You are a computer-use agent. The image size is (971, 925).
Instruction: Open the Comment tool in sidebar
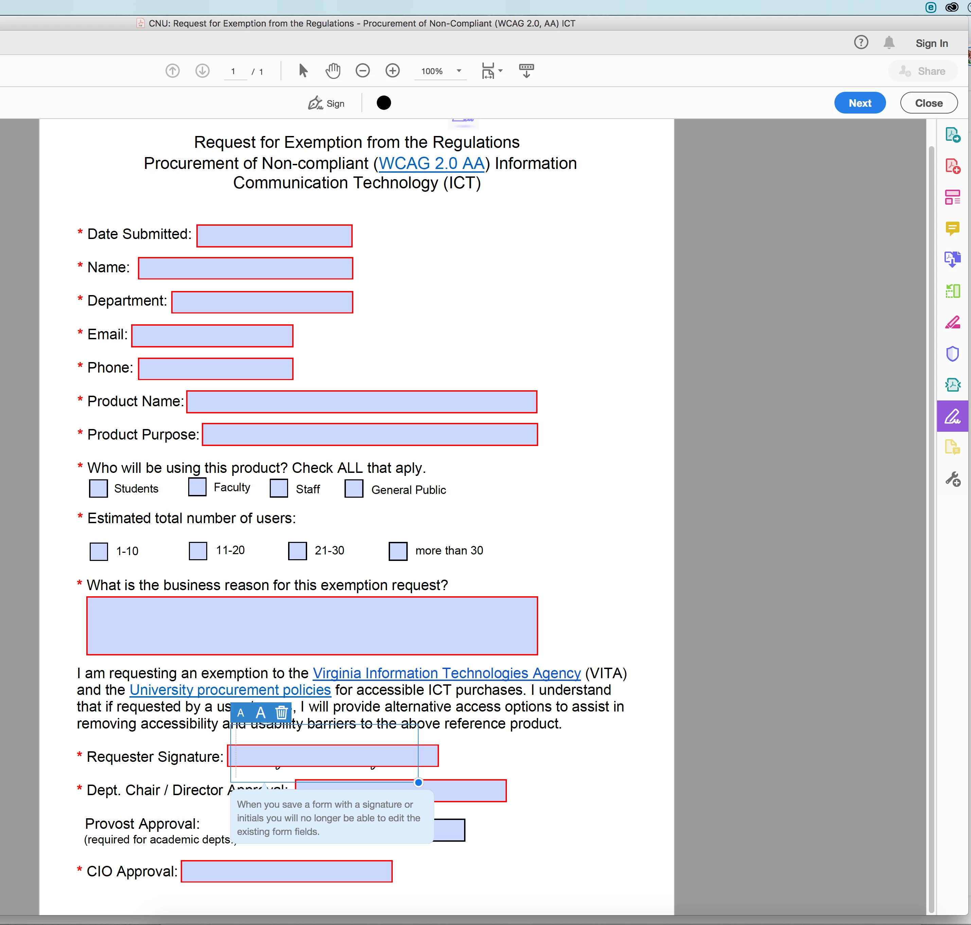pyautogui.click(x=952, y=228)
